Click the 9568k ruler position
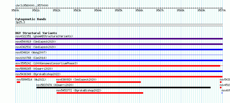The height and width of the screenshot is (103, 230). click(181, 10)
